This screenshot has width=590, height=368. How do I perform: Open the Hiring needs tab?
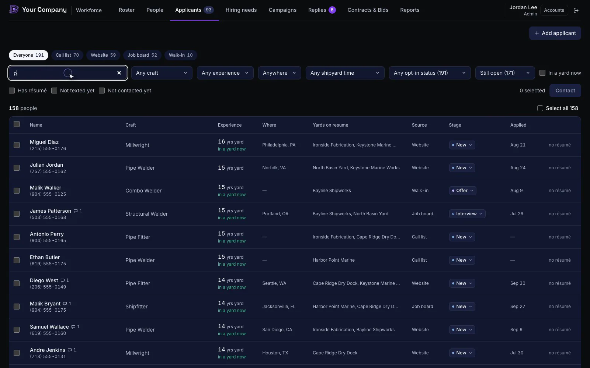tap(241, 10)
